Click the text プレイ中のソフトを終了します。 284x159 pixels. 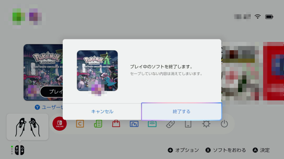click(162, 67)
